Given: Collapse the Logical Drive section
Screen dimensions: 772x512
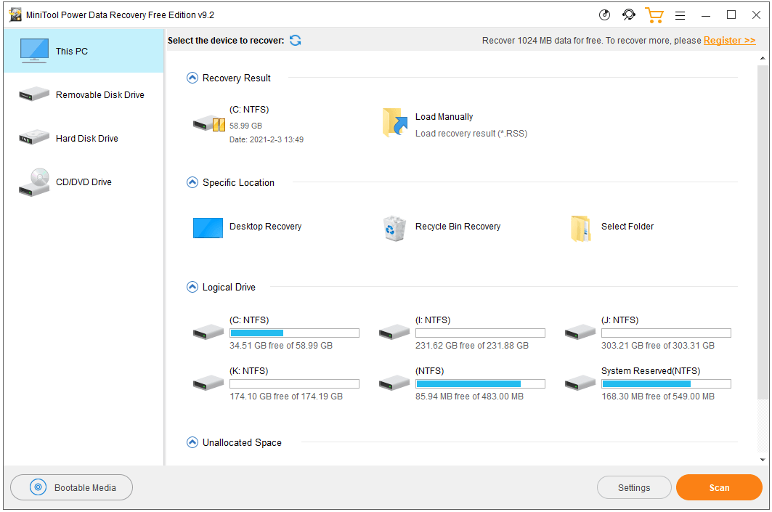Looking at the screenshot, I should [x=192, y=288].
